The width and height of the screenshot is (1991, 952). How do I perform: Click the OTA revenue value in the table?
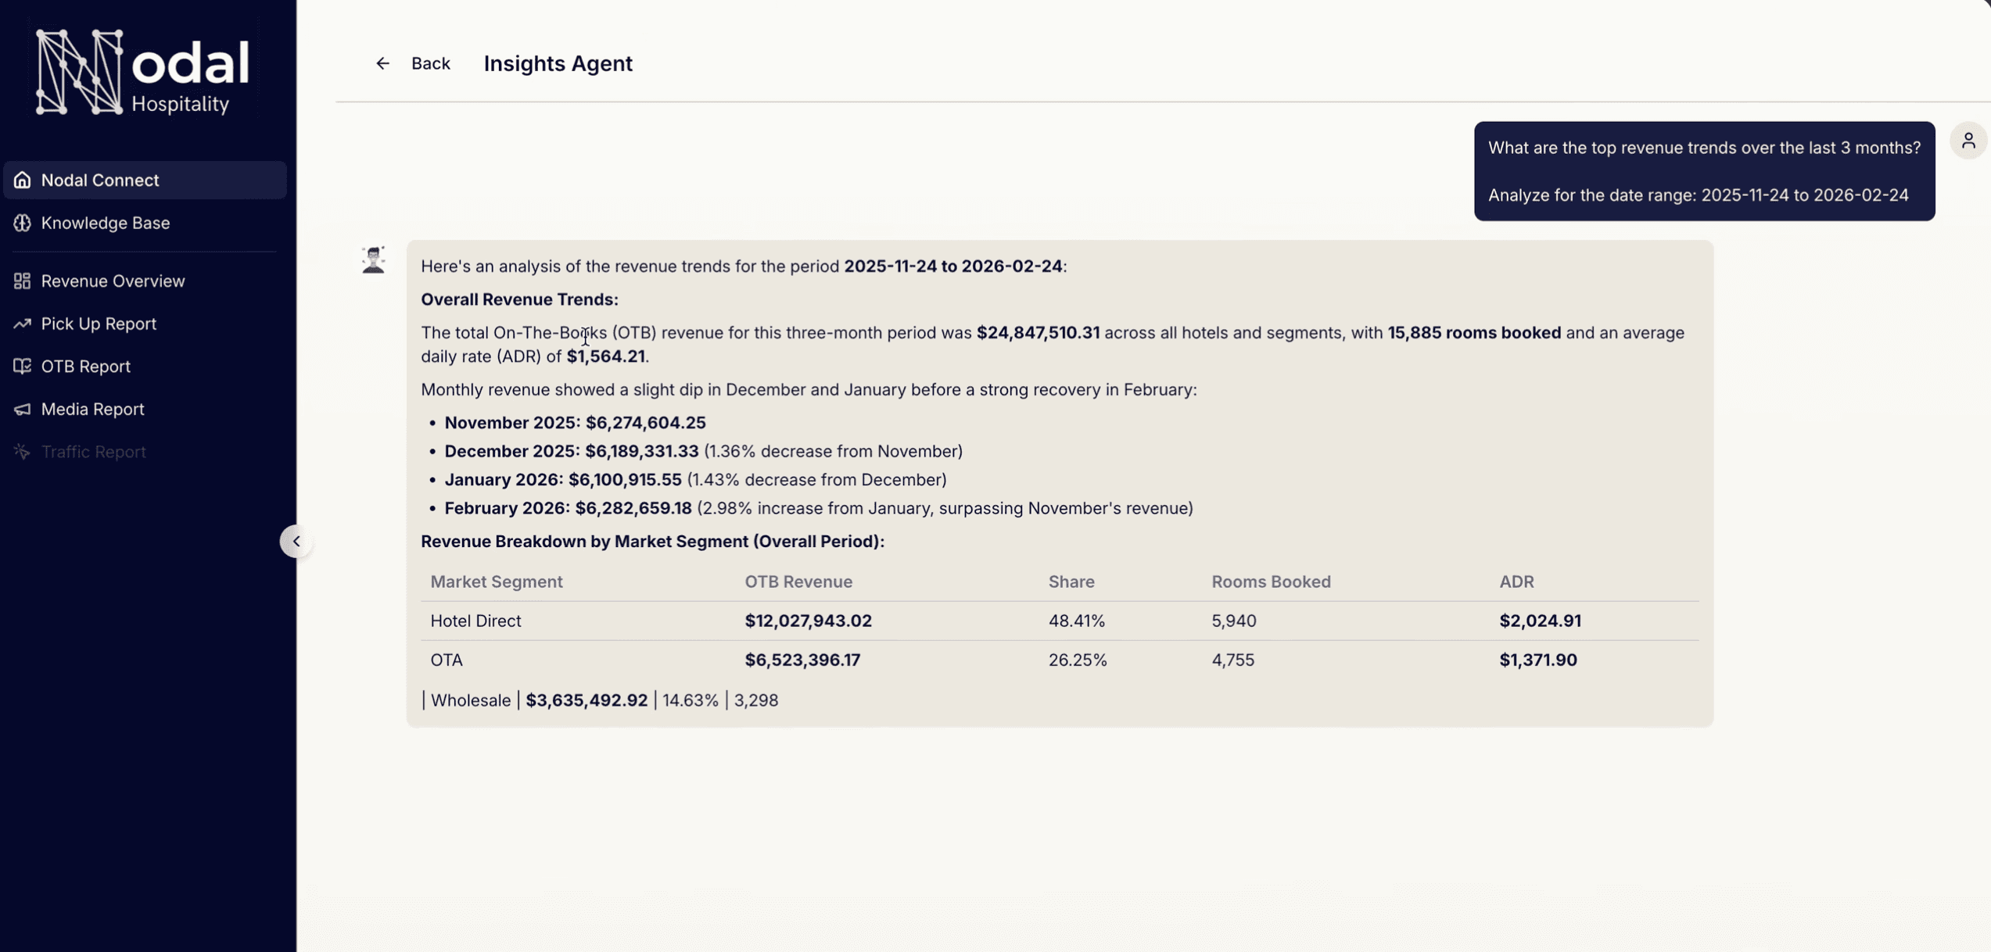point(802,660)
